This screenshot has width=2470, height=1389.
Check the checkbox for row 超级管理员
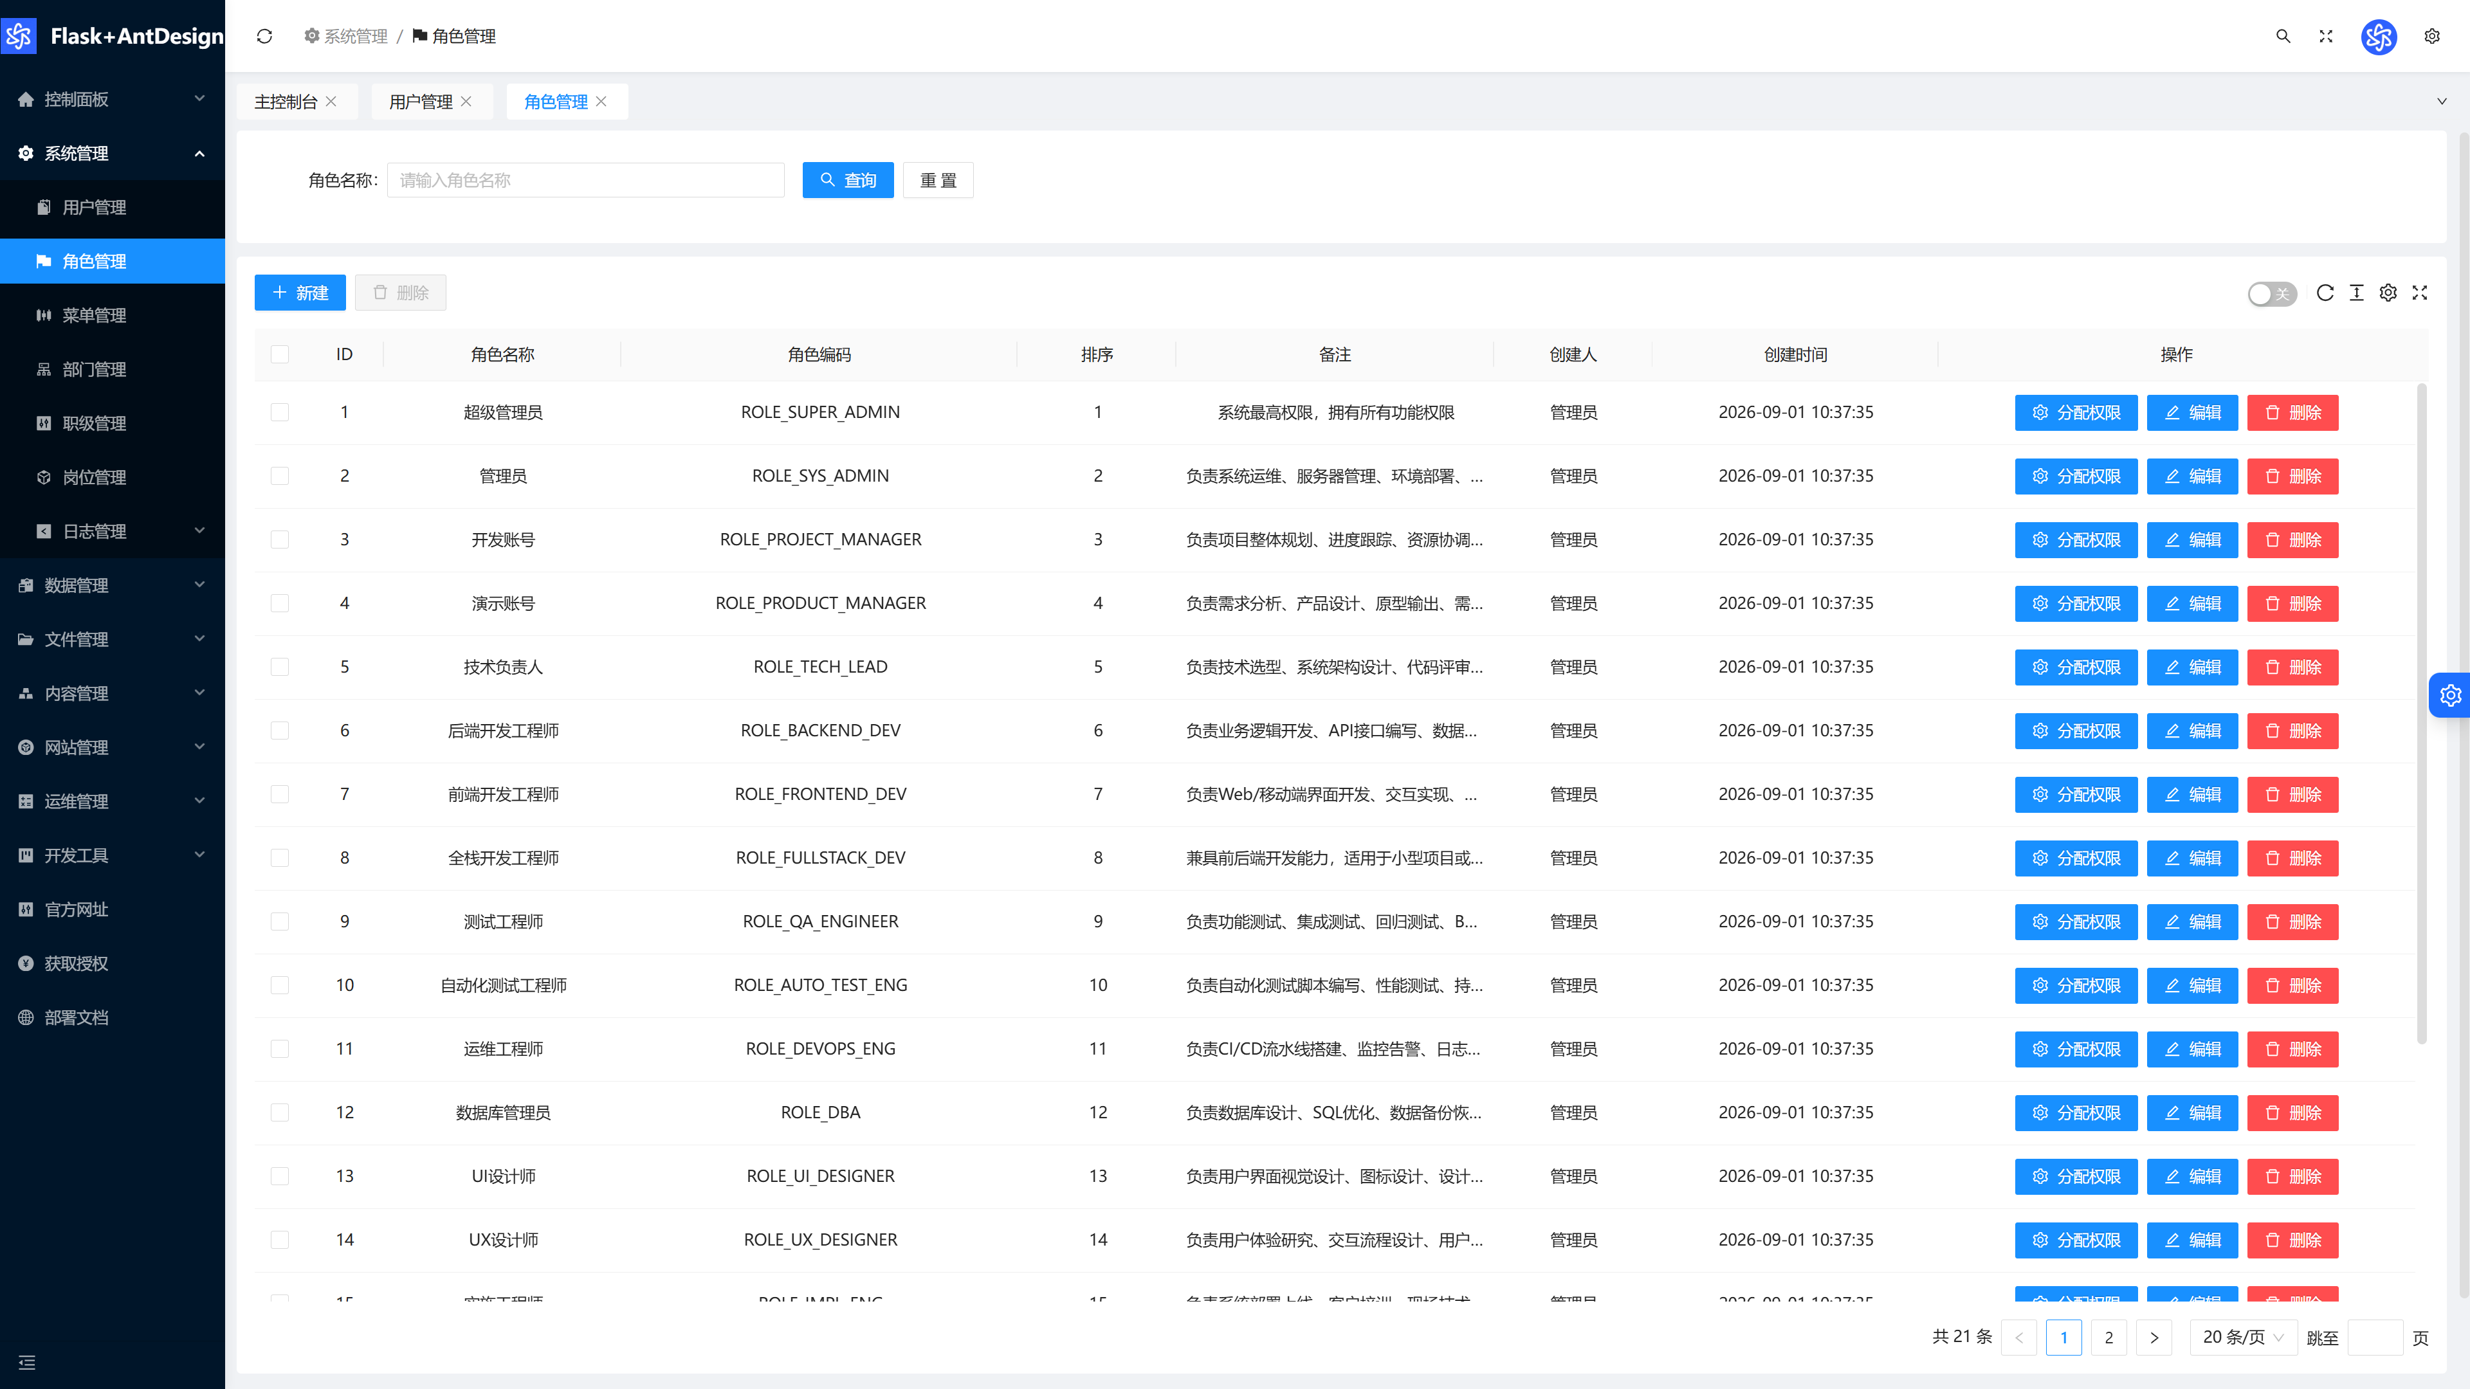280,412
